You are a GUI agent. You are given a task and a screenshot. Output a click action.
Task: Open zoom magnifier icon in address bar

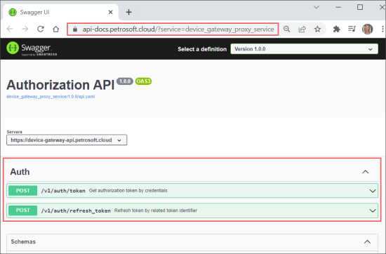(286, 29)
